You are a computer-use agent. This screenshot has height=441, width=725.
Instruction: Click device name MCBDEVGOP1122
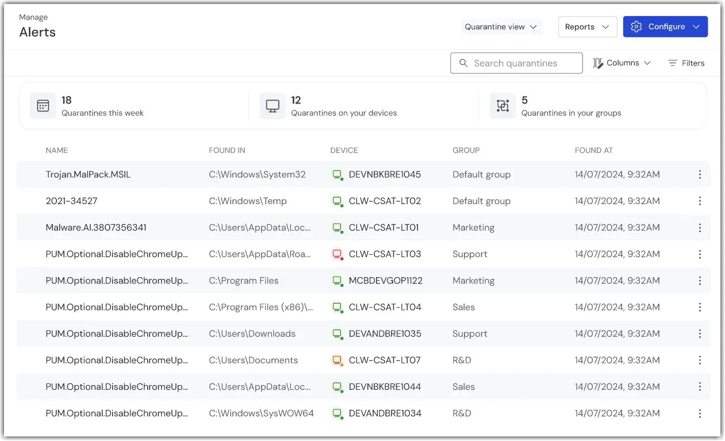point(386,281)
